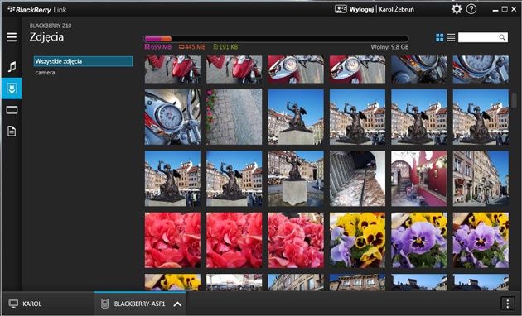Expand the BLACKBERRY-A5F1 device chevron
Image resolution: width=522 pixels, height=316 pixels.
(177, 304)
